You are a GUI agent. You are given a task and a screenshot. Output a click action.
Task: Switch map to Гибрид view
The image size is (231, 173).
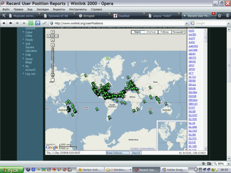165,32
